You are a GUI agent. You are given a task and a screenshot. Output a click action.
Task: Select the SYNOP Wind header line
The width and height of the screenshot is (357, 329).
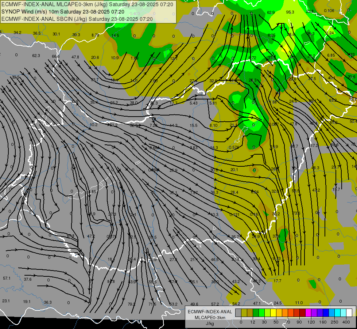pyautogui.click(x=63, y=12)
